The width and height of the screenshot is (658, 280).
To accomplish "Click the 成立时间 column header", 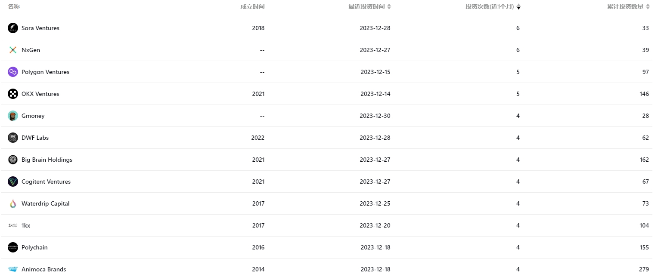I will point(252,7).
